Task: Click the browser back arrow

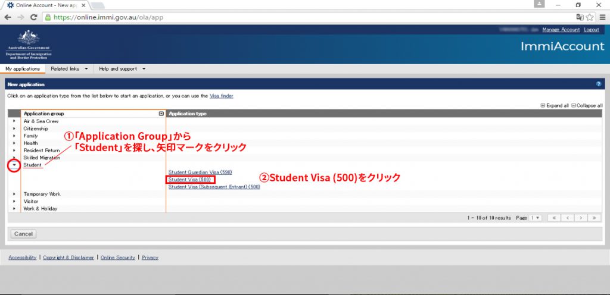Action: click(x=8, y=17)
